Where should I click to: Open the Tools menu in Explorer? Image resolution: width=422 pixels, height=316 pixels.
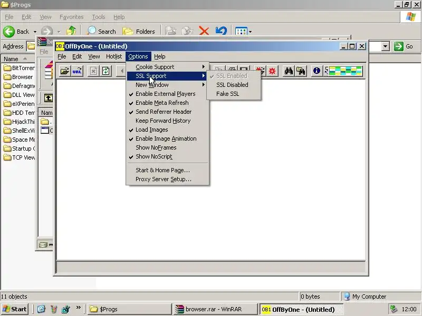[x=99, y=17]
